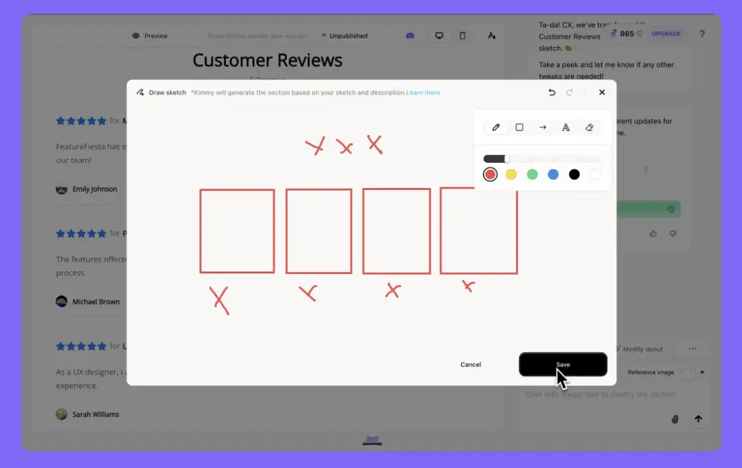Switch to desktop view mode
The height and width of the screenshot is (468, 742).
click(439, 36)
